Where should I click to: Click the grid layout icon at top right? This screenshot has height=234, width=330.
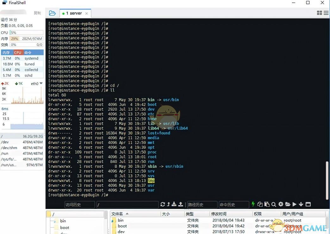(320, 13)
